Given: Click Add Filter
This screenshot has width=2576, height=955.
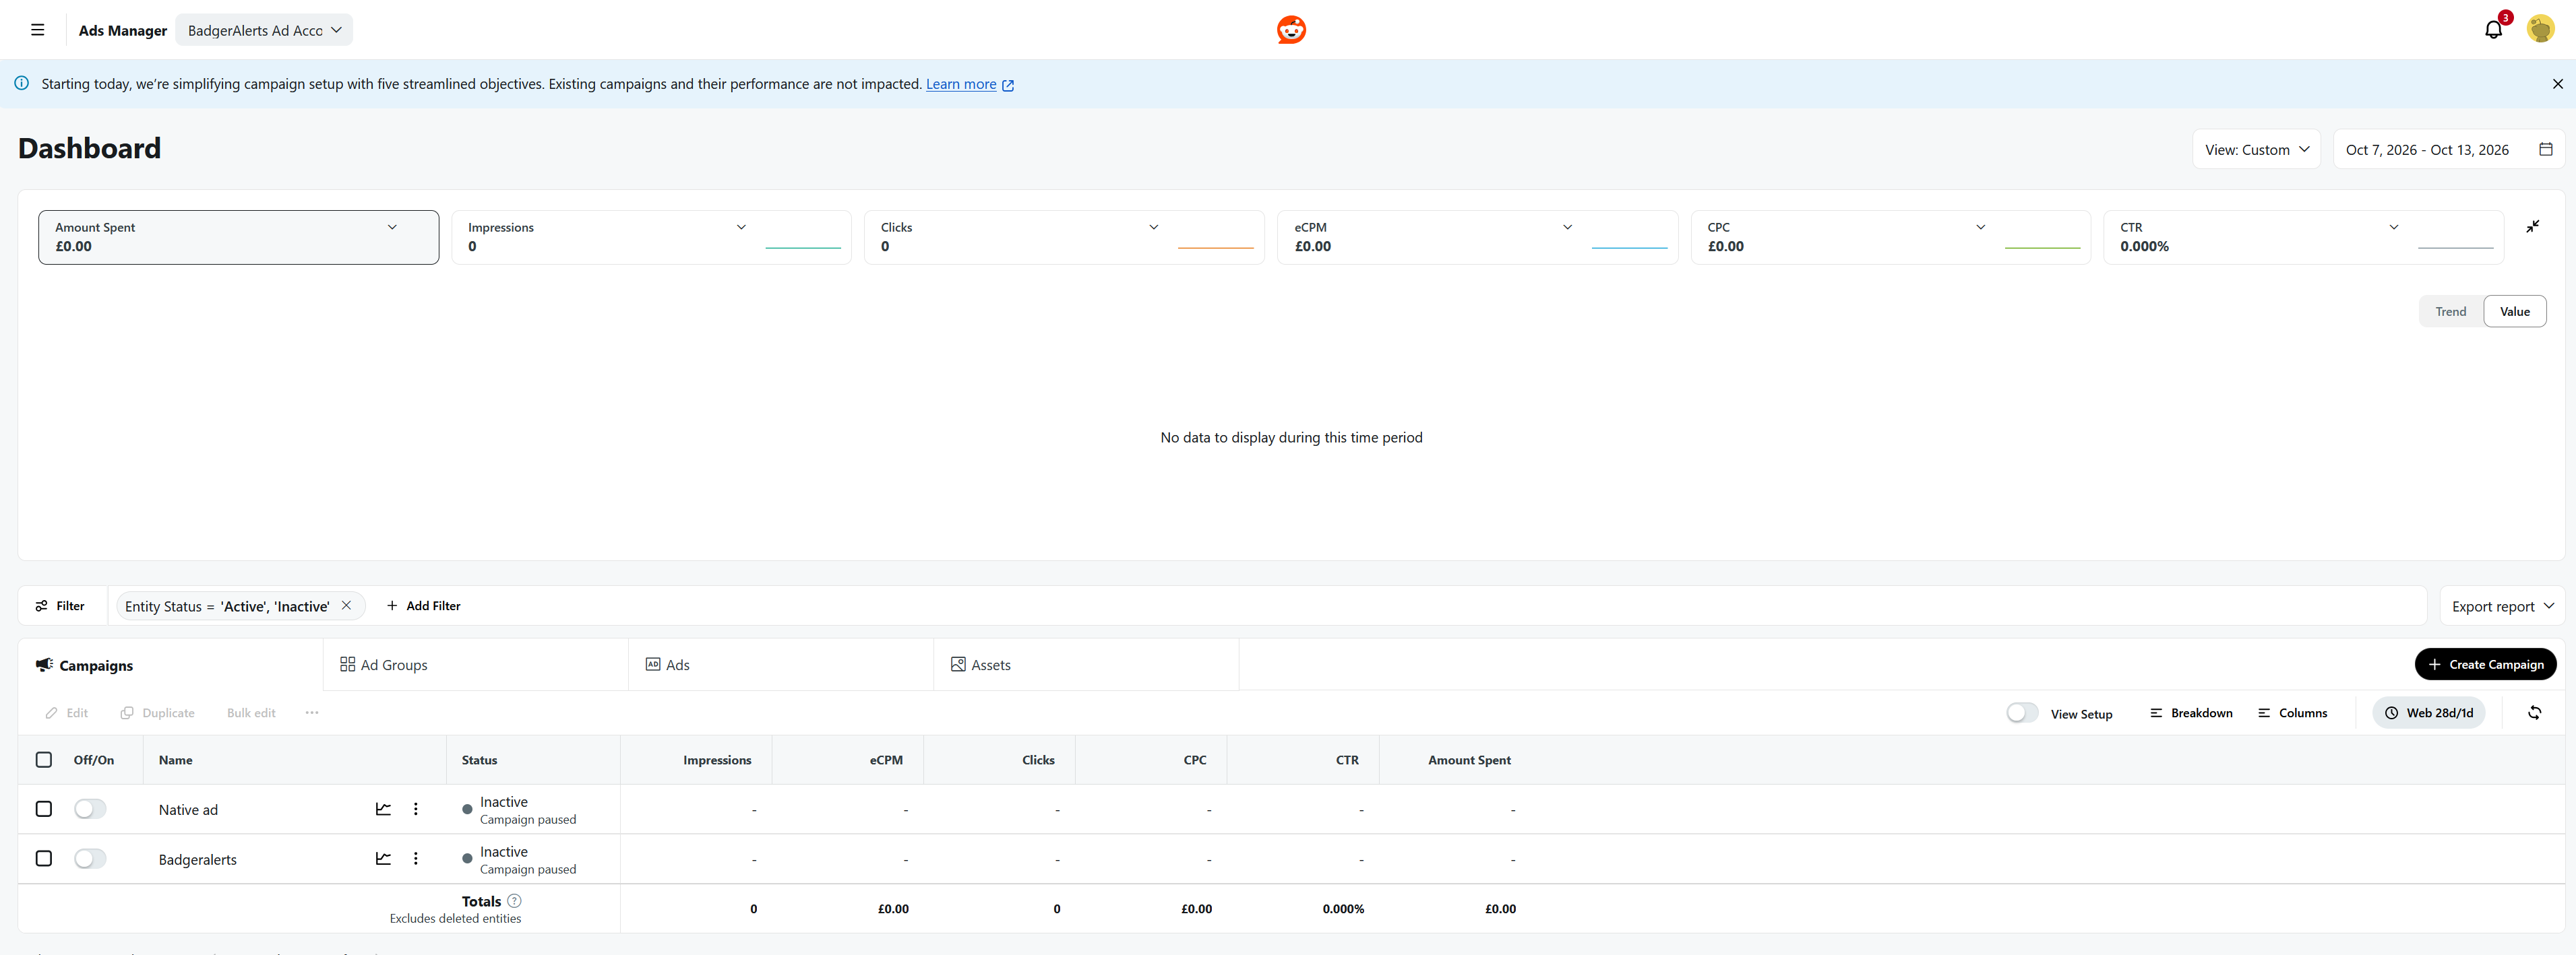Looking at the screenshot, I should [x=423, y=605].
